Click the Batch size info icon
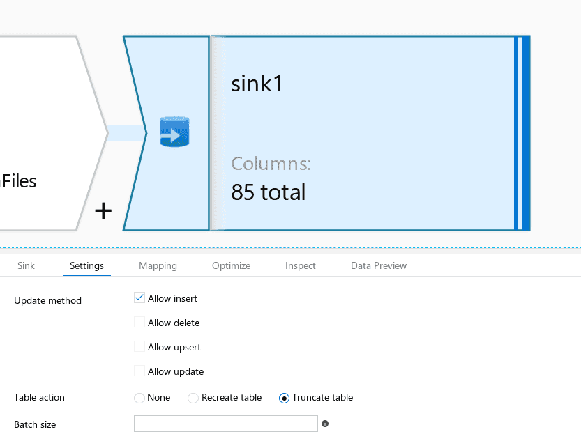This screenshot has height=448, width=581. click(325, 424)
